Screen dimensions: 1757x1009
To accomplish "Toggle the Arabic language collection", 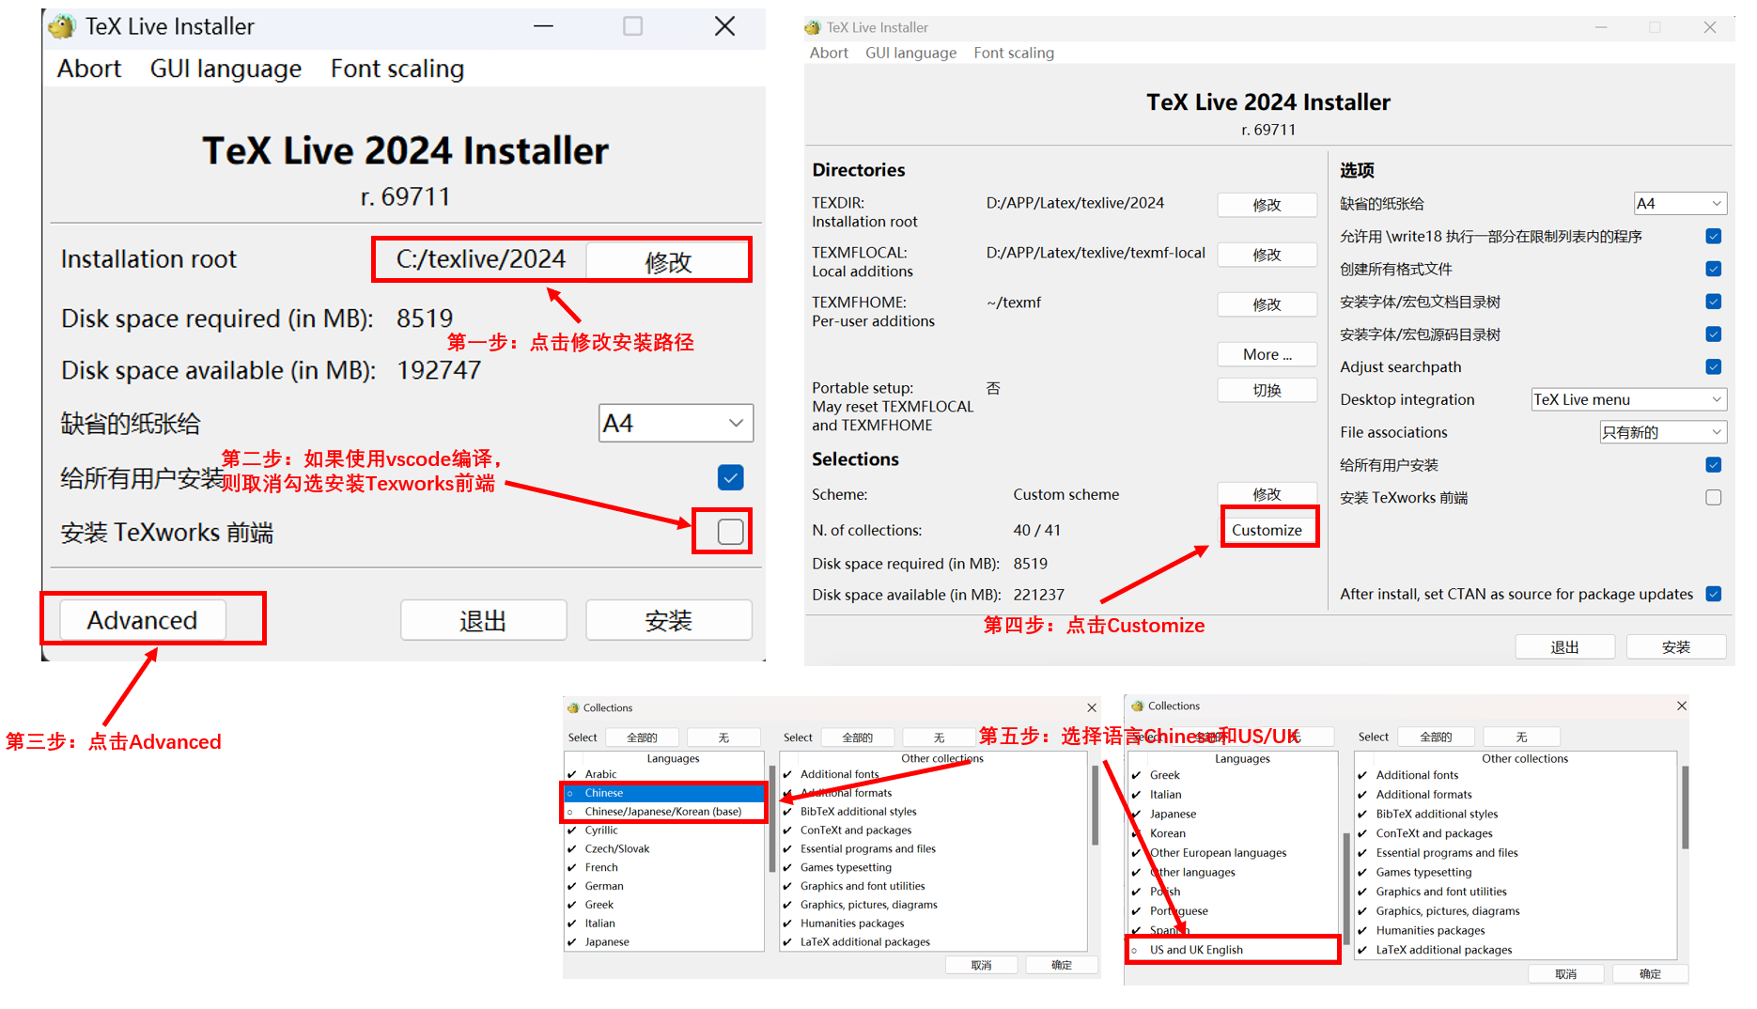I will click(x=665, y=774).
